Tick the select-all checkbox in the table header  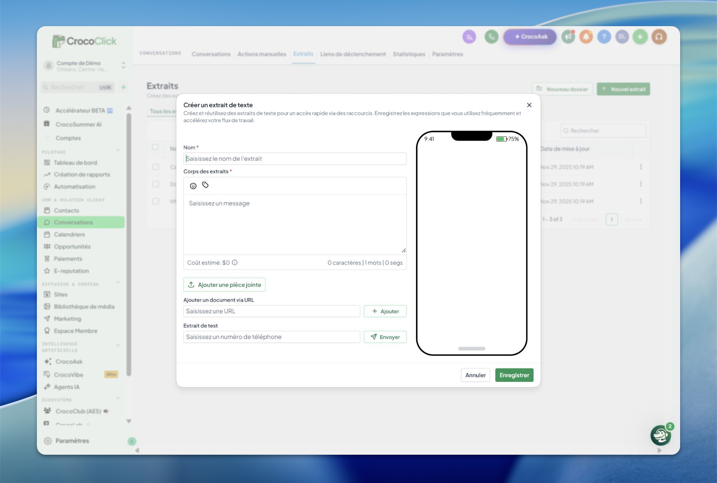[x=155, y=147]
